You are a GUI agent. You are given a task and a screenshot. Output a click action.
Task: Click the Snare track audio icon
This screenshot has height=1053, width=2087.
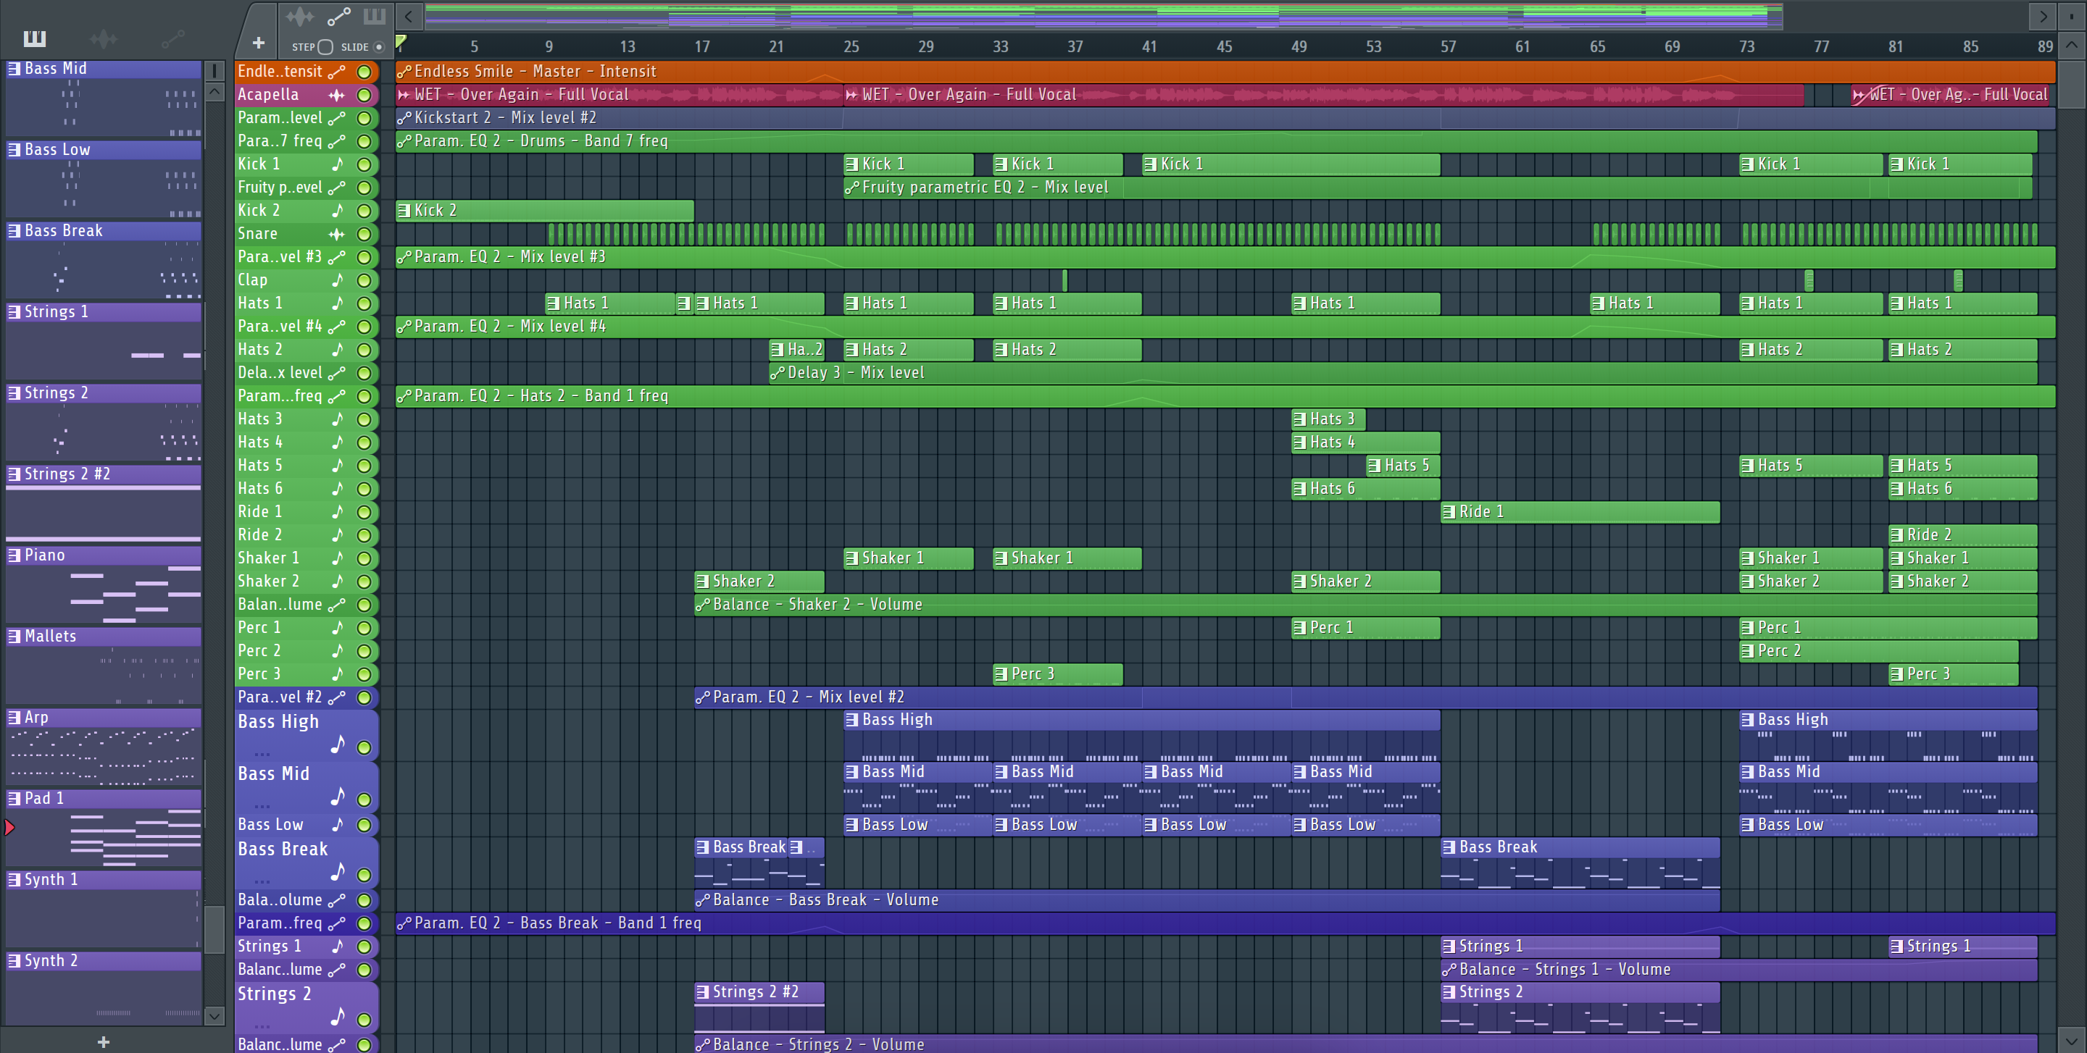coord(337,234)
